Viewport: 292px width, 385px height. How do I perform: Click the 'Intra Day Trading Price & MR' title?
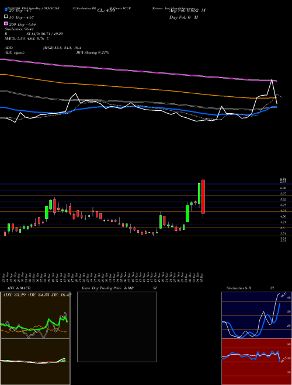[x=107, y=288]
